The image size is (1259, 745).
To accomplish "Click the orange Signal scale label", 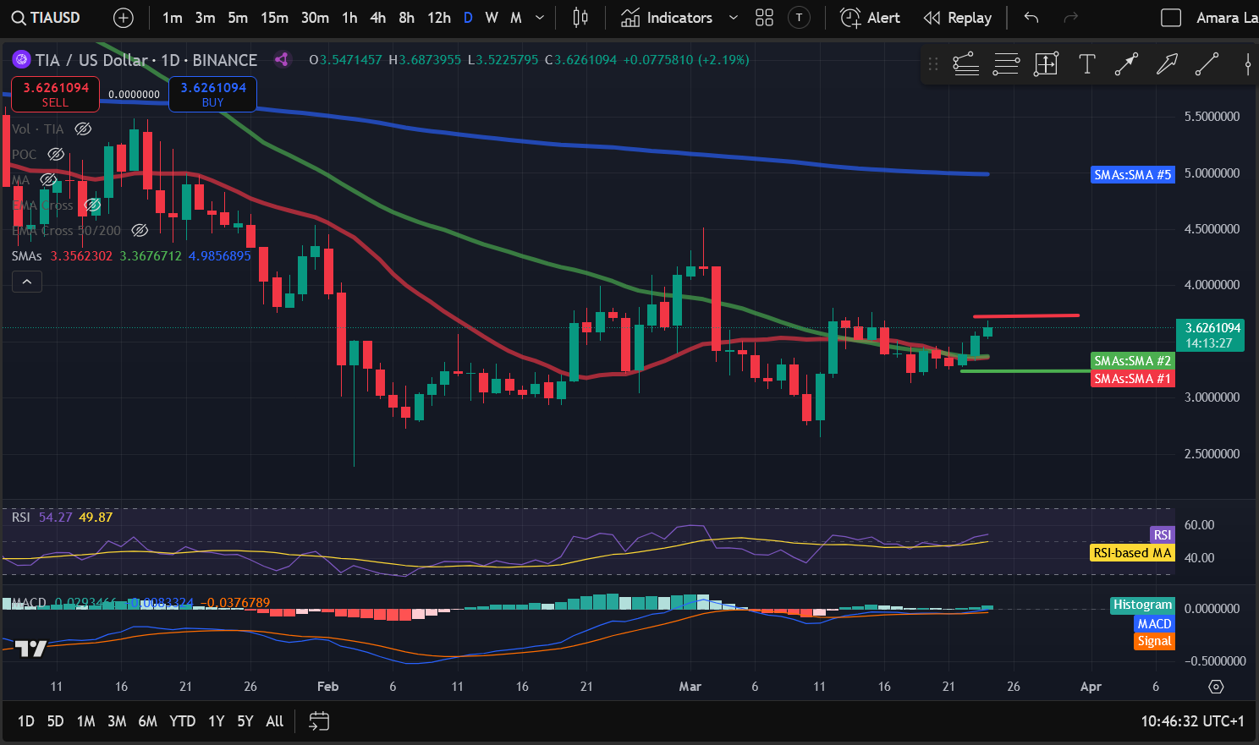I will pos(1154,641).
